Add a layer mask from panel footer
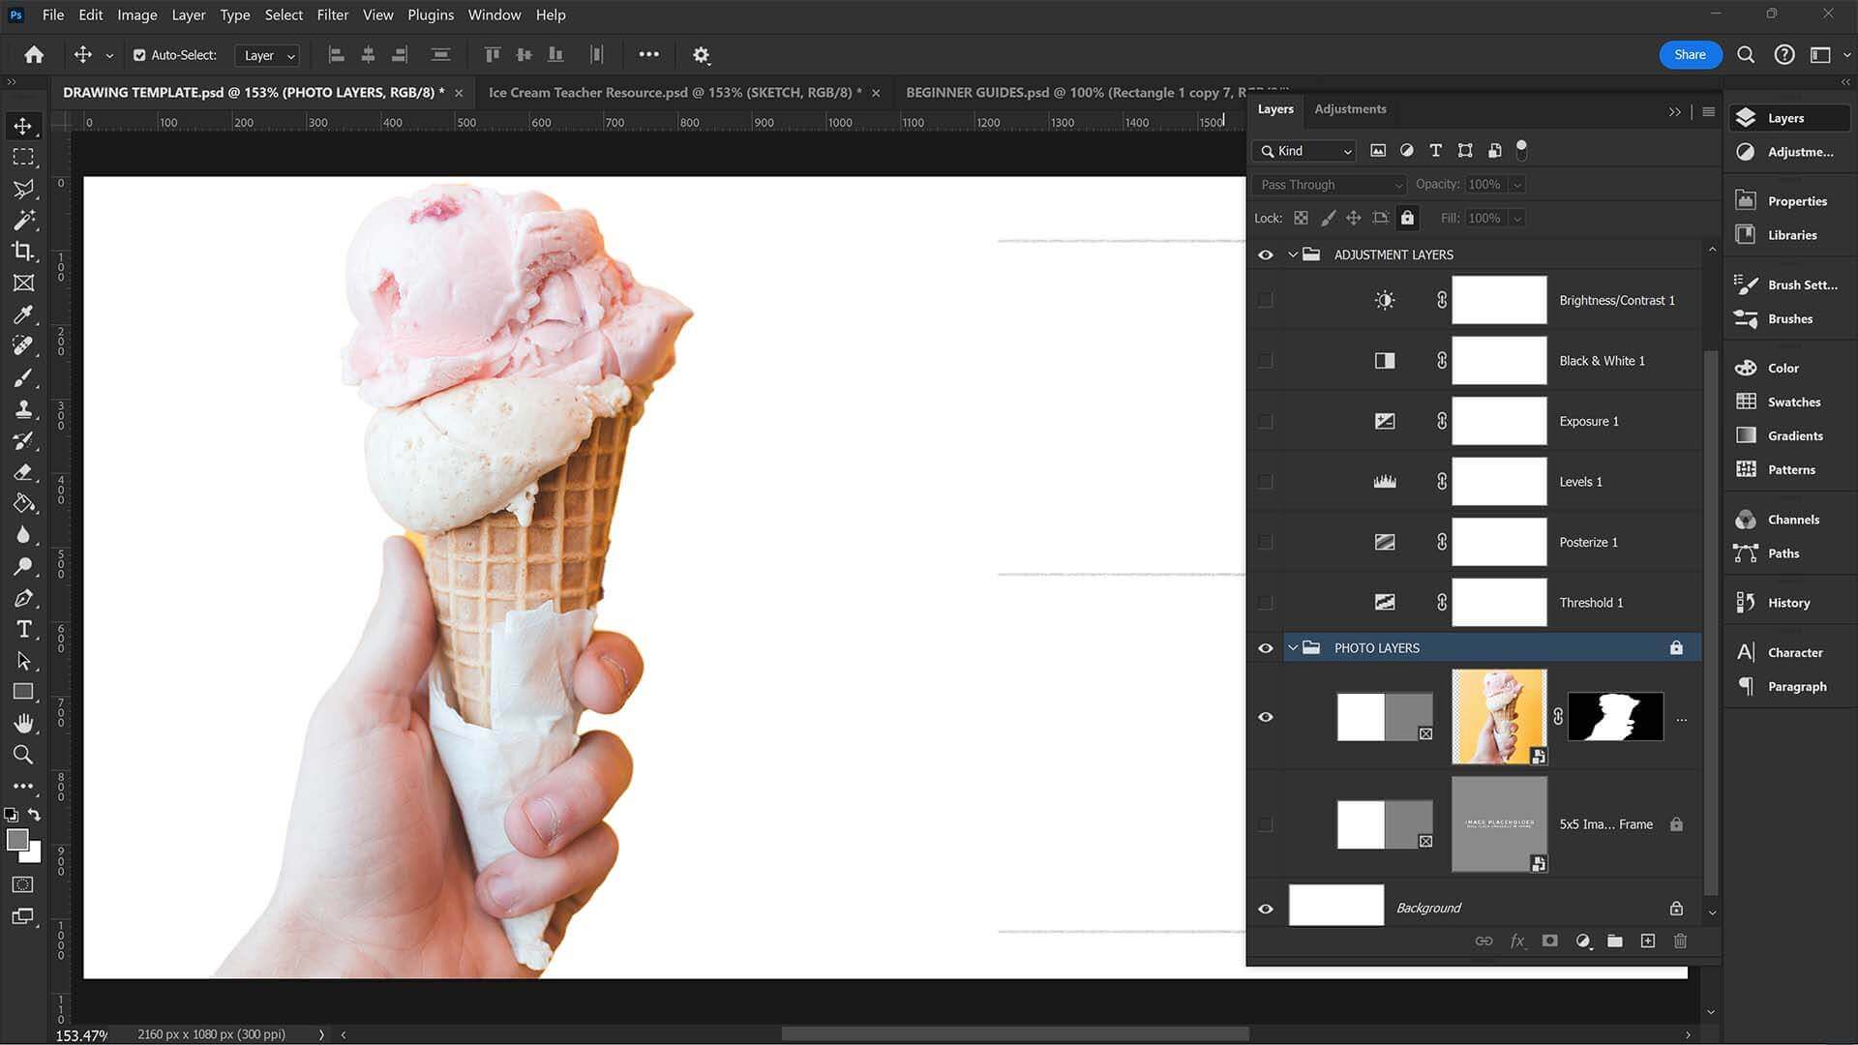The width and height of the screenshot is (1858, 1045). tap(1549, 940)
